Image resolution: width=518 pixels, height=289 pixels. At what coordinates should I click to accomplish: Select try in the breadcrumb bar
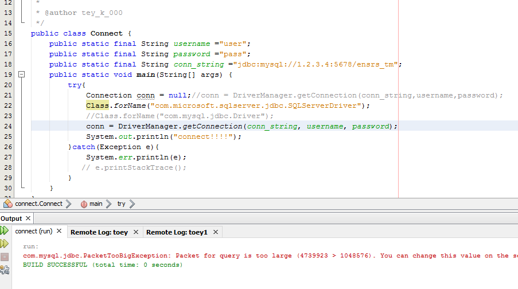point(121,204)
